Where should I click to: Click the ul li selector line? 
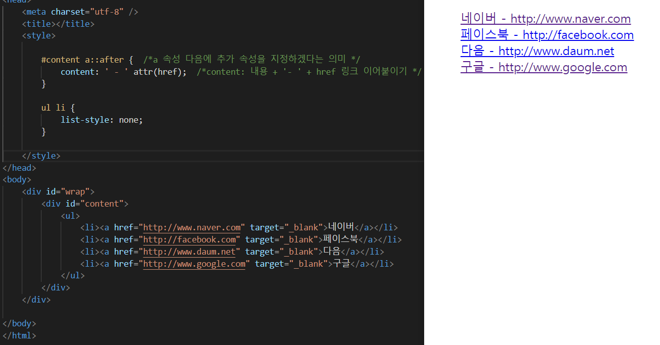point(58,108)
